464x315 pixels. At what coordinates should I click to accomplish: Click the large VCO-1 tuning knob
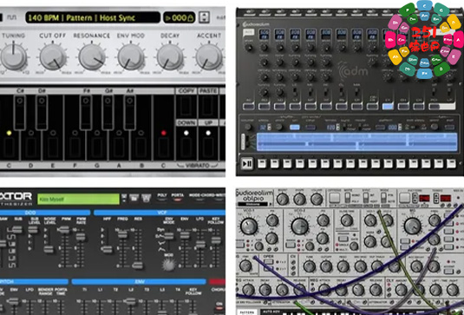pos(249,226)
